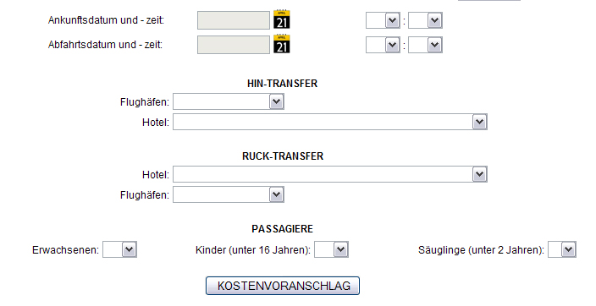Screen dimensions: 596x306
Task: Click the Abfahrtsdatum date input field
Action: click(234, 45)
